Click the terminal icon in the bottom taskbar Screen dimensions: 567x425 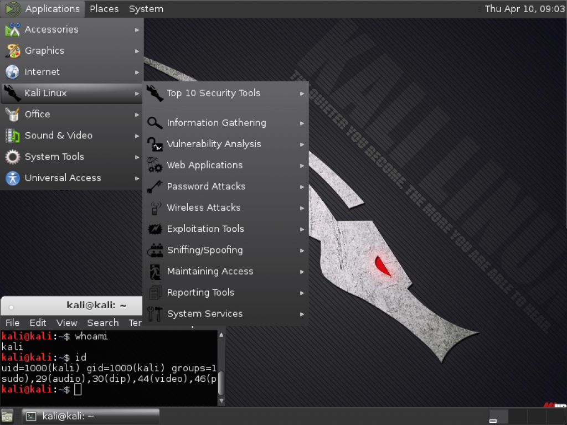point(32,416)
